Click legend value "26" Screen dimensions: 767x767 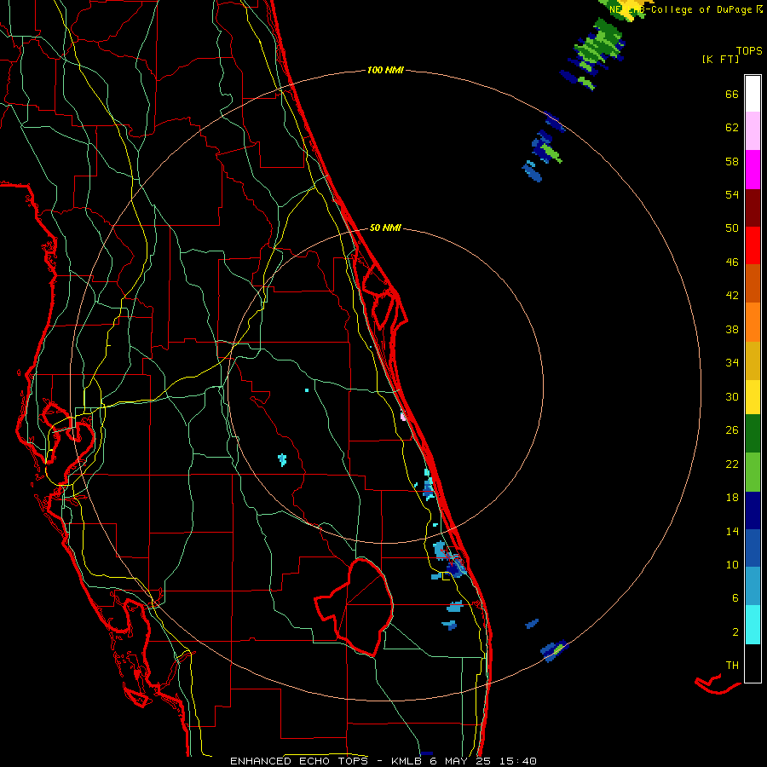click(x=732, y=430)
